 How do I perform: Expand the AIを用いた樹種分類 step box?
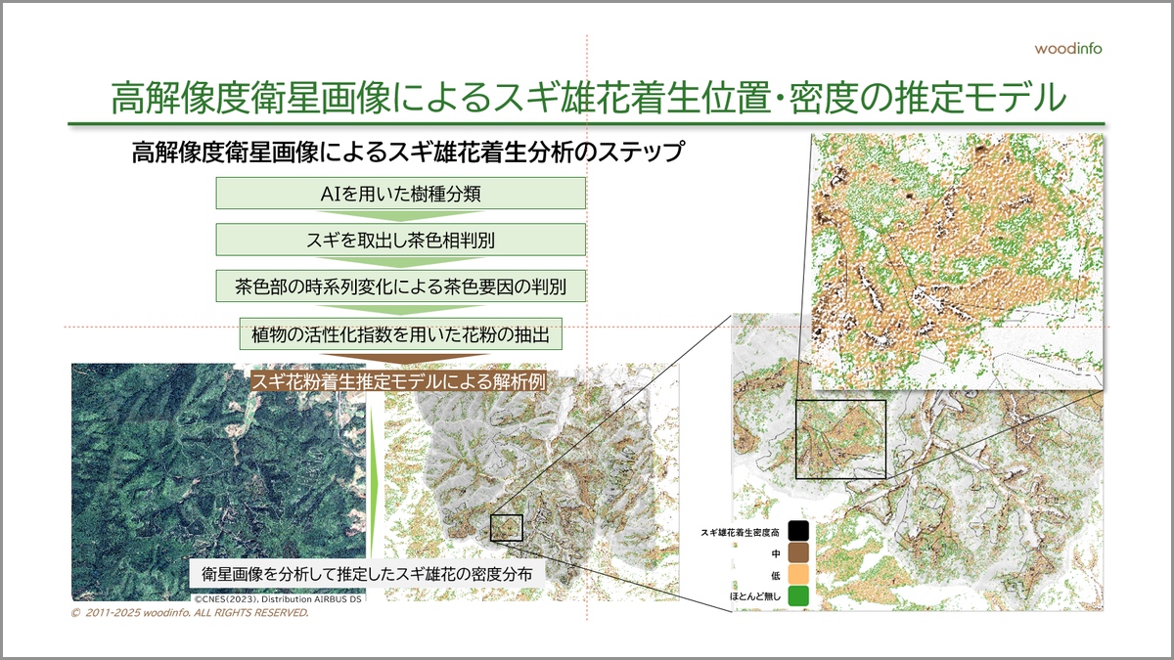(399, 193)
